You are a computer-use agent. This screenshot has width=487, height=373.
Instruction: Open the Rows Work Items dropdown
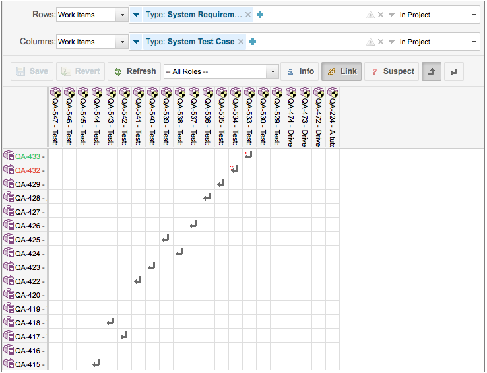coord(92,15)
